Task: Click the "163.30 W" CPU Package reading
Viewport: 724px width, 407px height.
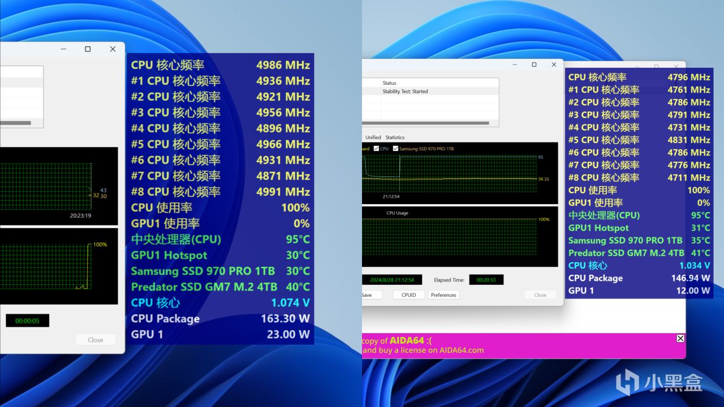Action: (285, 318)
